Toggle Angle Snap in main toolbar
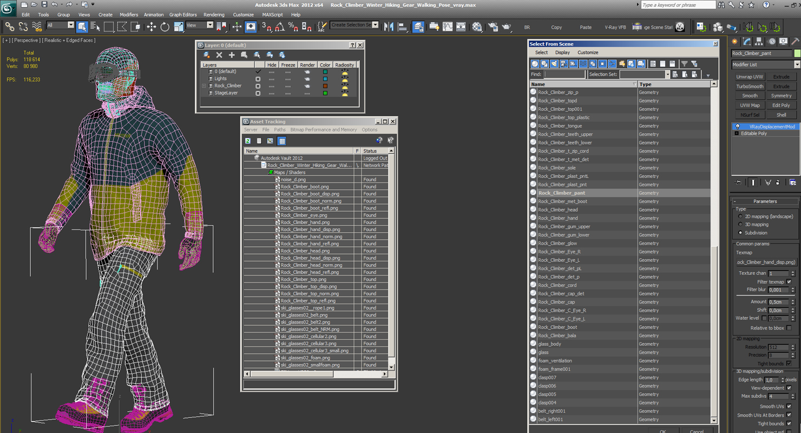The width and height of the screenshot is (801, 433). [x=280, y=27]
